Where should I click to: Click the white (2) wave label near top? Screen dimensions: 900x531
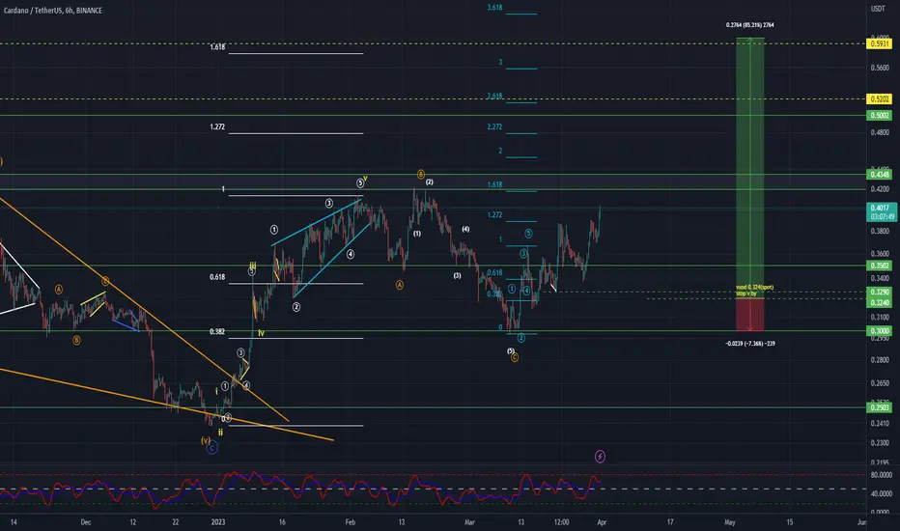coord(430,182)
